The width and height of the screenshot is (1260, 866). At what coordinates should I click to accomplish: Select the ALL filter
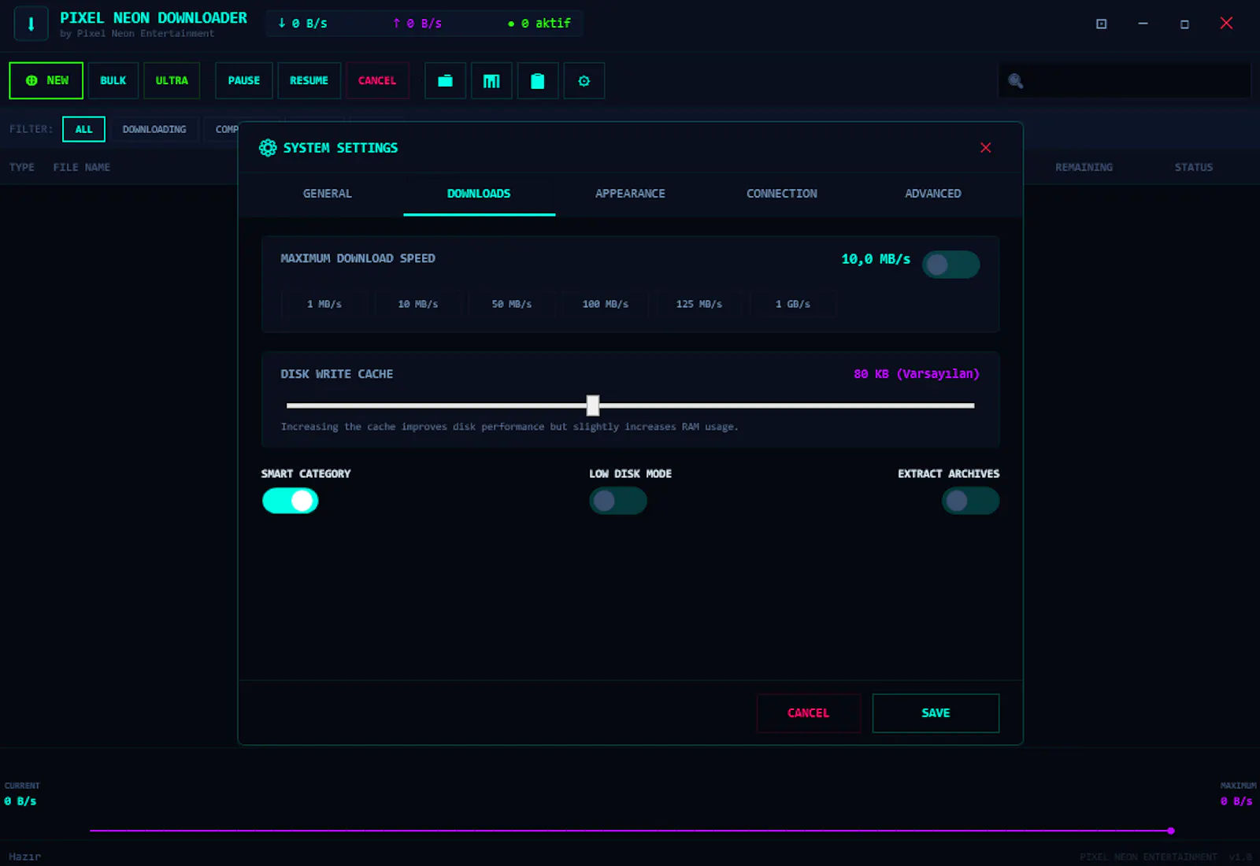[x=83, y=129]
